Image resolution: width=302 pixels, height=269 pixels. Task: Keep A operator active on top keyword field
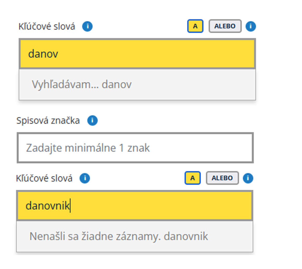[x=195, y=26]
